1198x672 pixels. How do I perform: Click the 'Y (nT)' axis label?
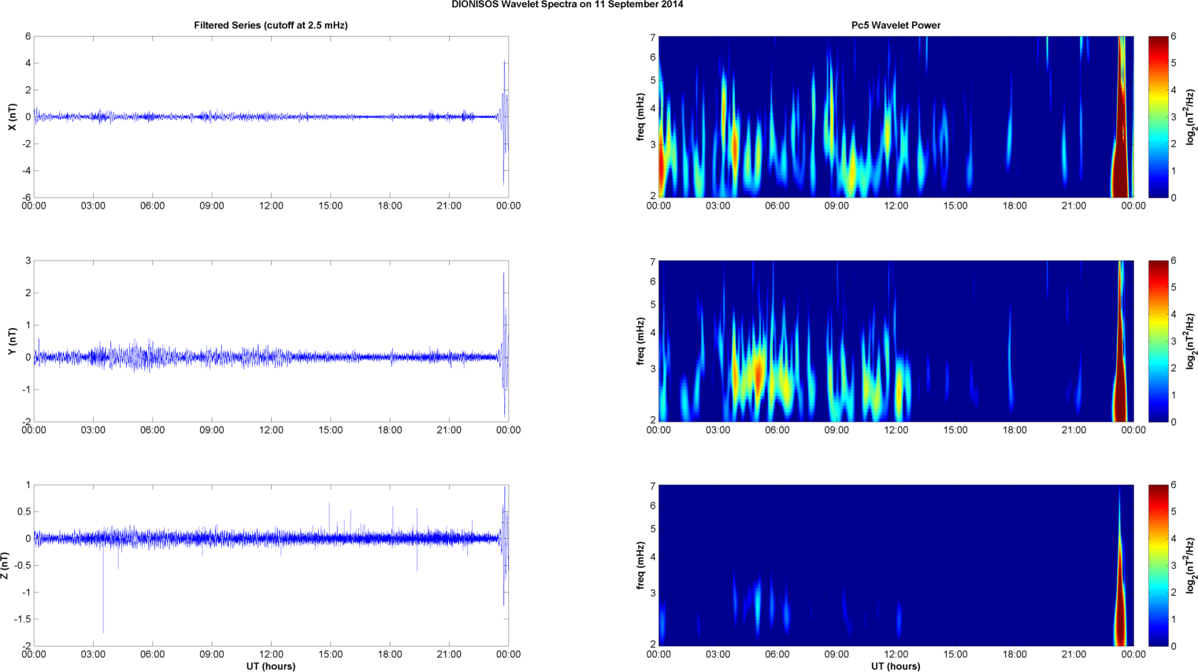[x=13, y=342]
